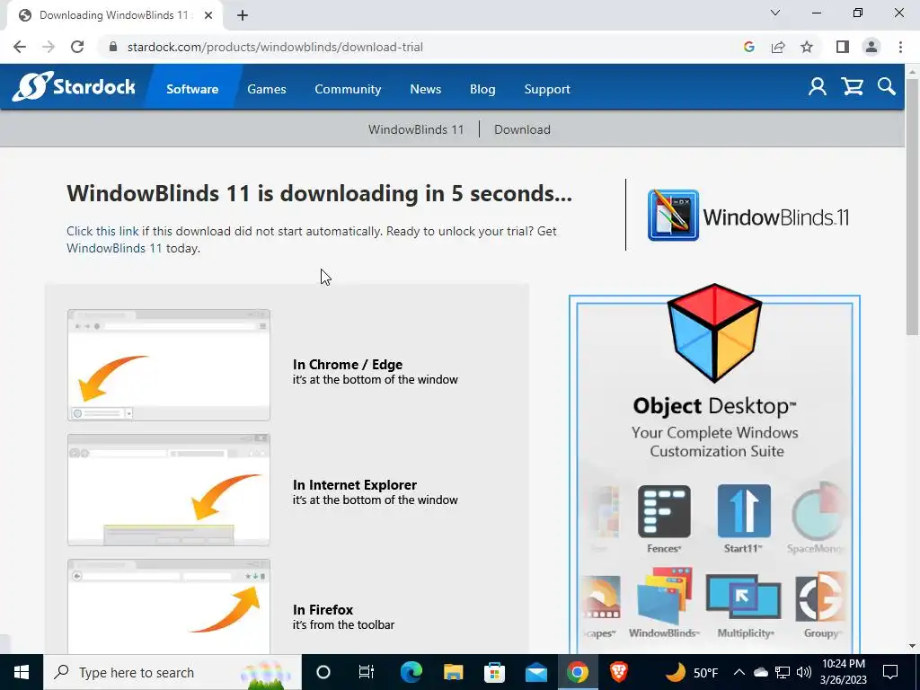Viewport: 920px width, 690px height.
Task: Open Brave browser from taskbar
Action: [x=619, y=672]
